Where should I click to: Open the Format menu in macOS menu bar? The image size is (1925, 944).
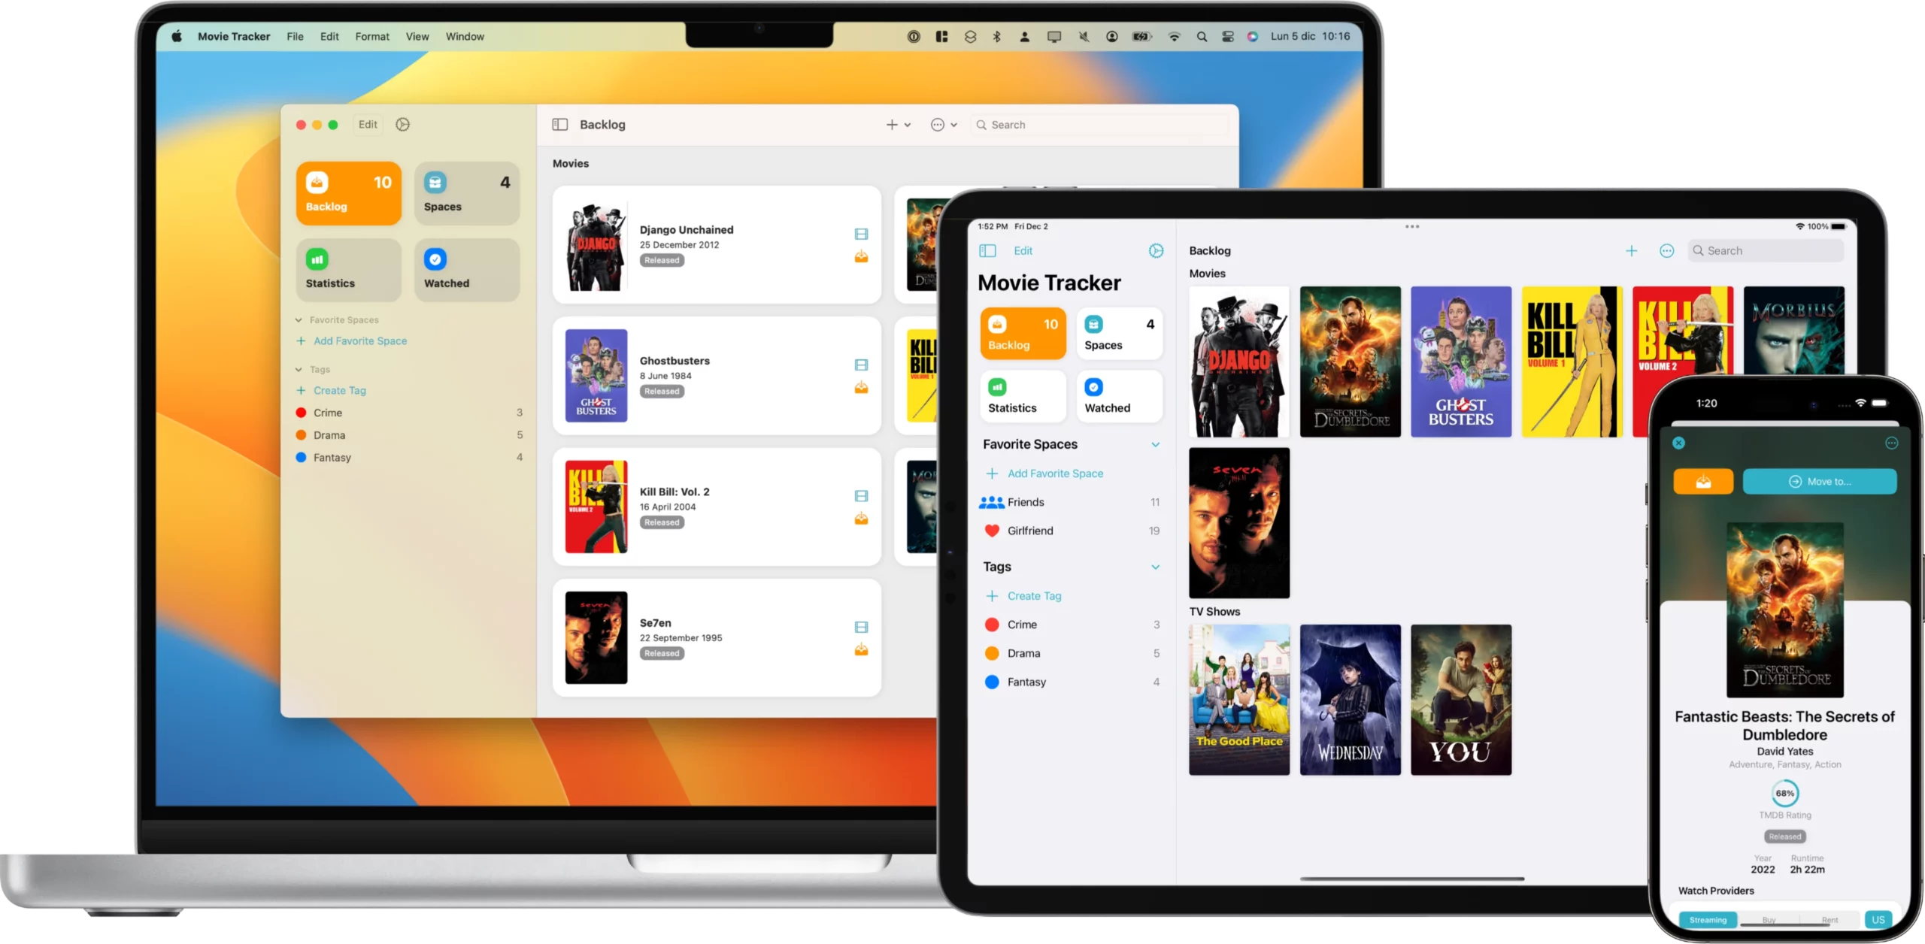(x=372, y=35)
